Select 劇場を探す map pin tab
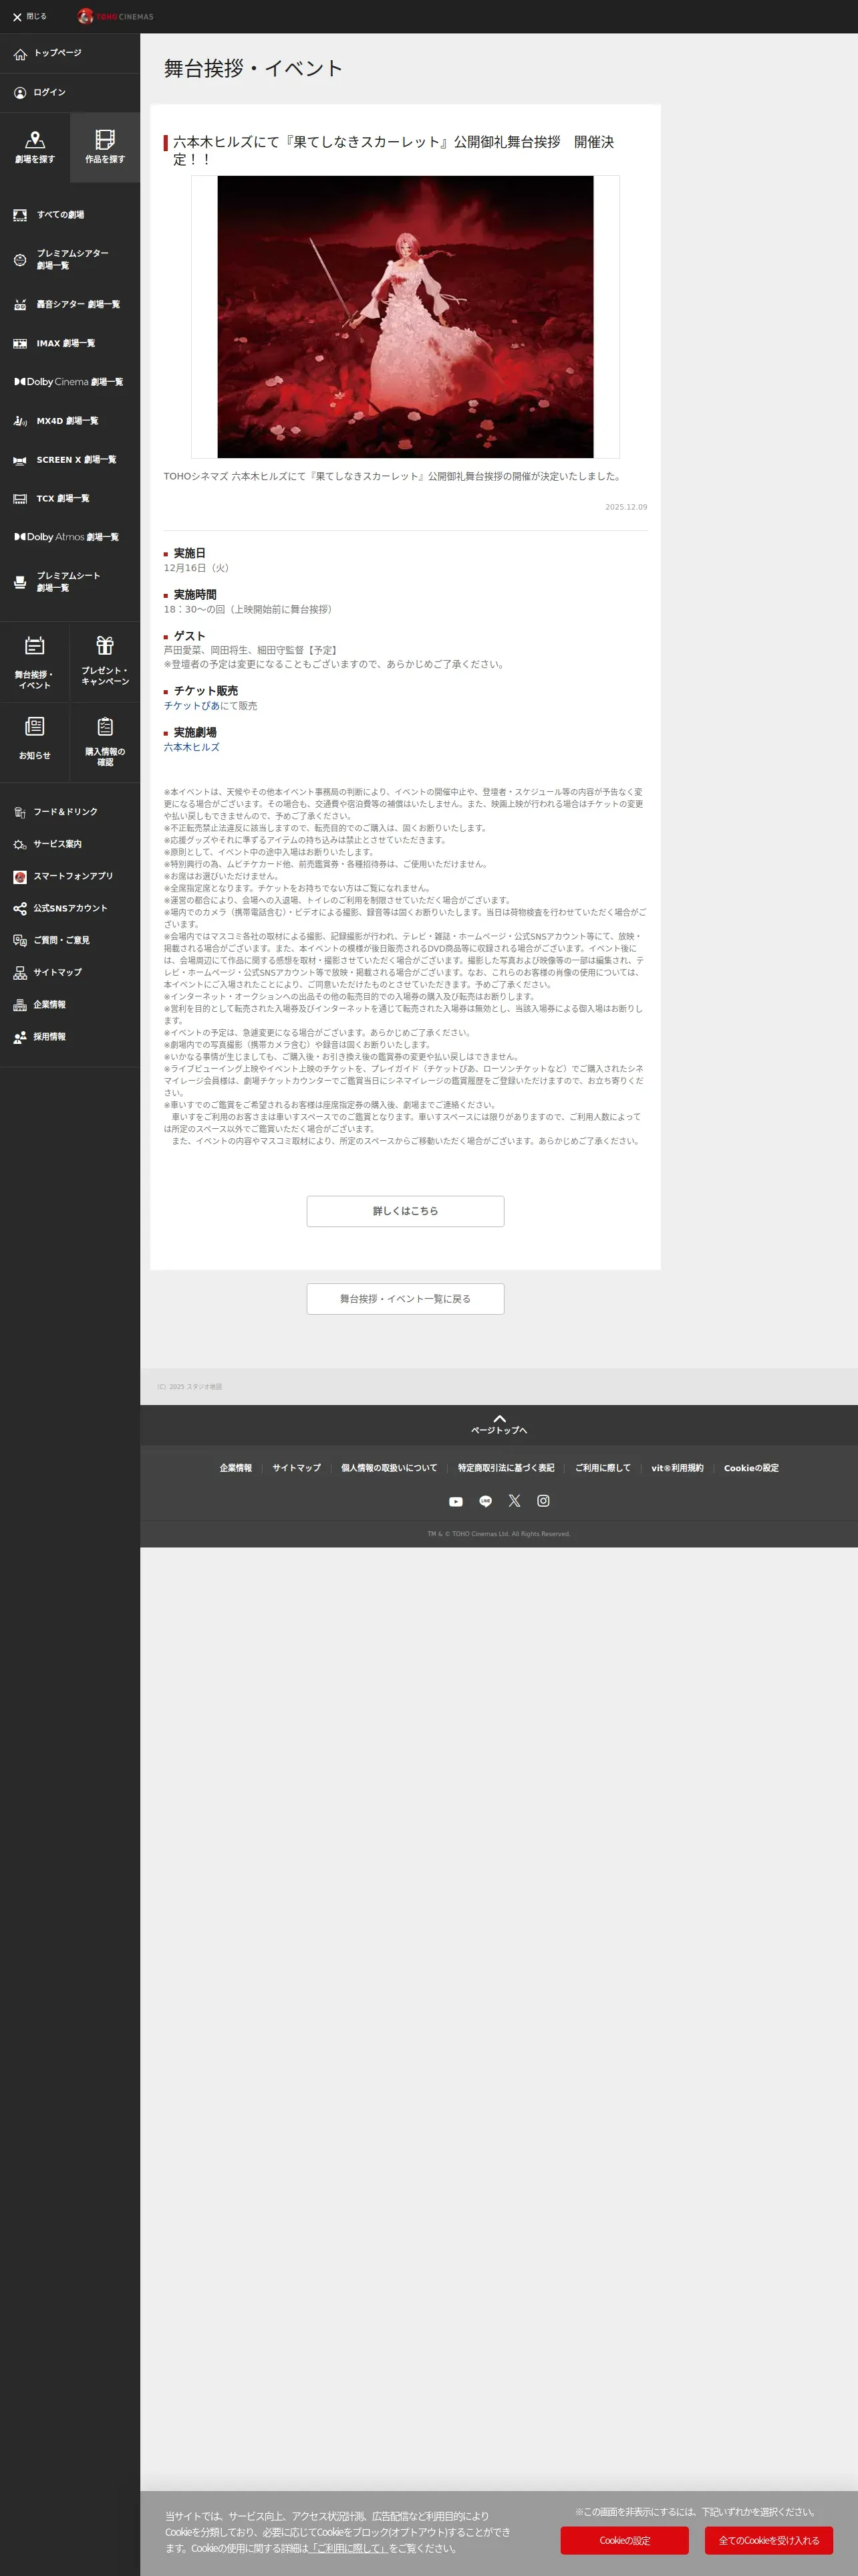The width and height of the screenshot is (858, 2576). pos(35,147)
